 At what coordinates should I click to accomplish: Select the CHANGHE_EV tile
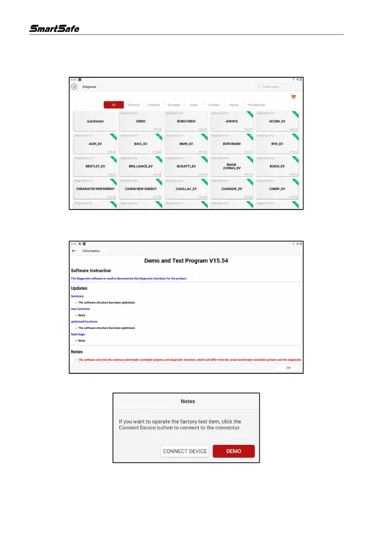pyautogui.click(x=231, y=189)
